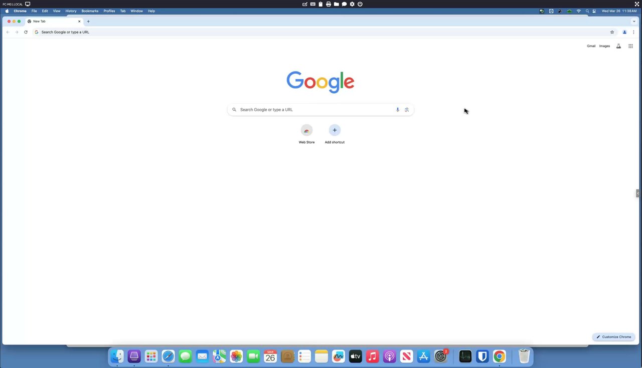Open App Store from the Dock
Viewport: 642px width, 368px height.
423,356
